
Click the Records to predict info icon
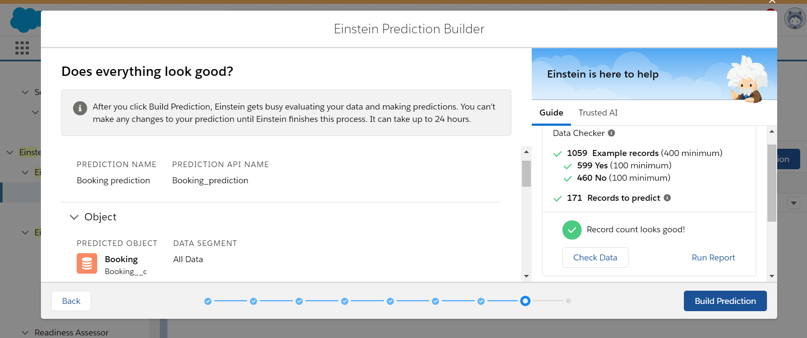point(667,198)
